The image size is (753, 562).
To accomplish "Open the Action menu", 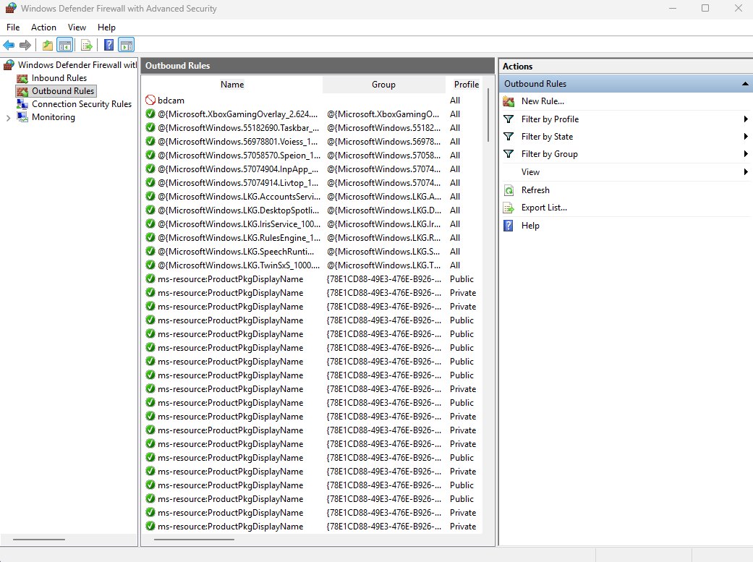I will (43, 27).
